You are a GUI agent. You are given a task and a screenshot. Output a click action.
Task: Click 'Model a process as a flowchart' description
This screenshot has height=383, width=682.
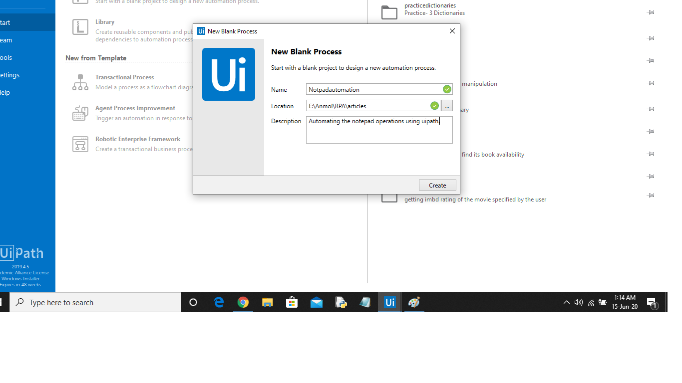click(144, 87)
